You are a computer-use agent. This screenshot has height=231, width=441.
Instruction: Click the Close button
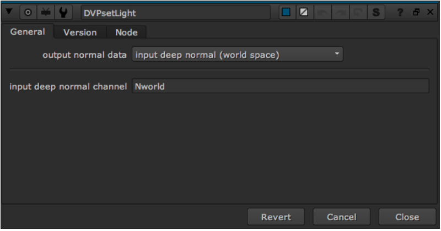click(x=407, y=217)
